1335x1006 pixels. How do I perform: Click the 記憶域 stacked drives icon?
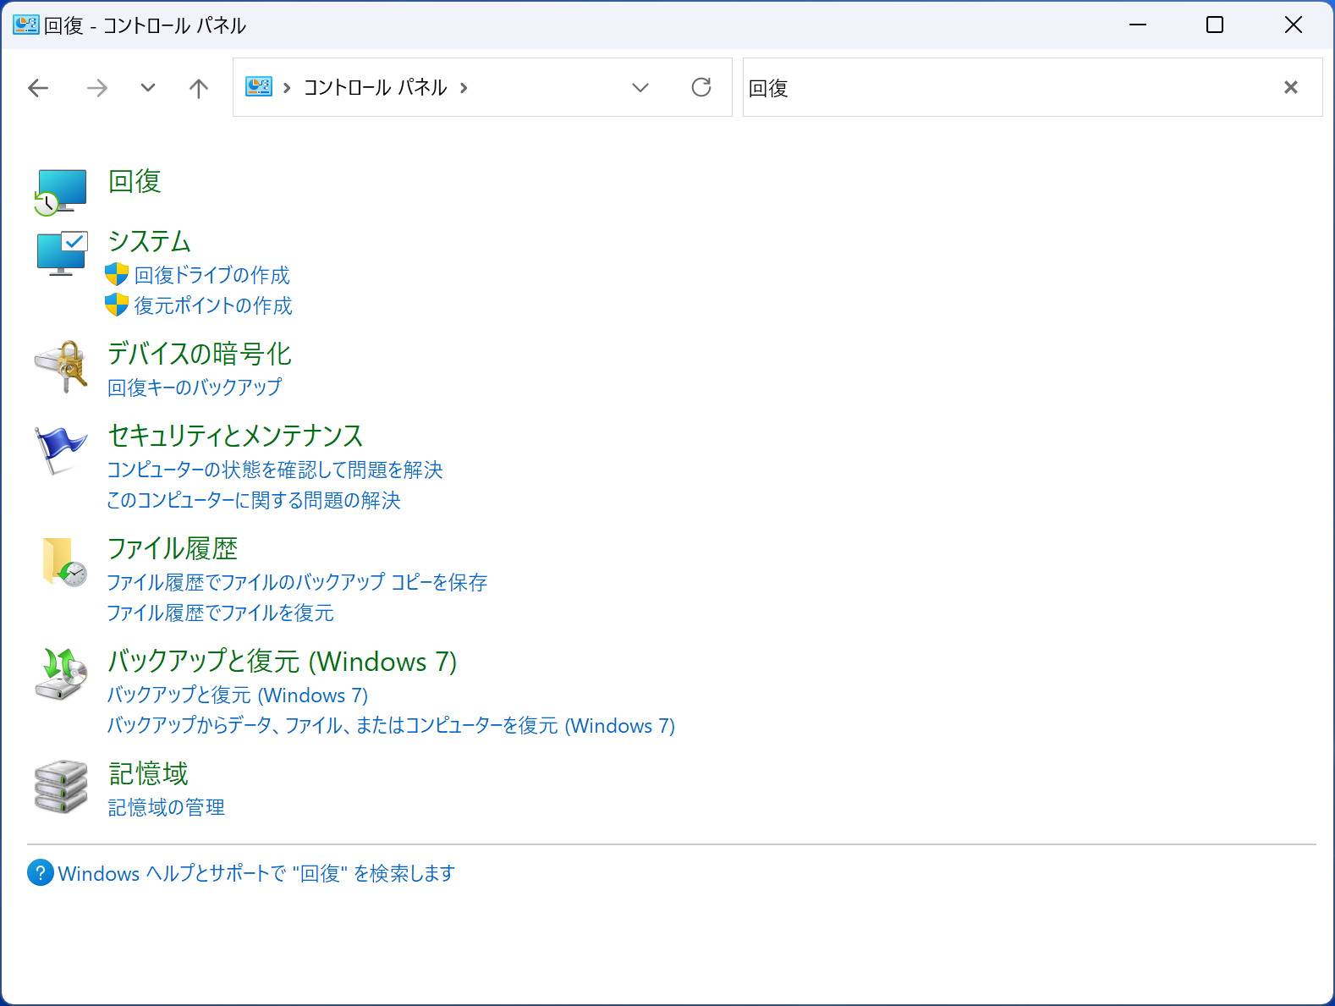point(61,786)
